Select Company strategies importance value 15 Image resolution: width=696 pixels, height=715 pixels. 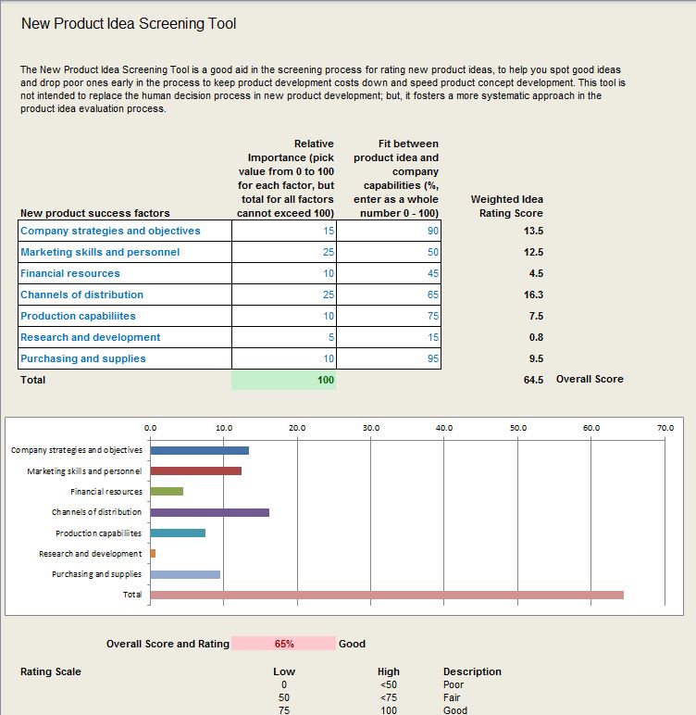click(284, 231)
